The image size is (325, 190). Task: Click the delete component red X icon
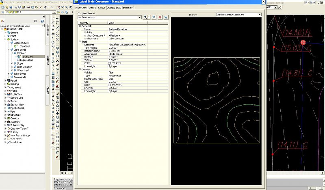click(160, 17)
